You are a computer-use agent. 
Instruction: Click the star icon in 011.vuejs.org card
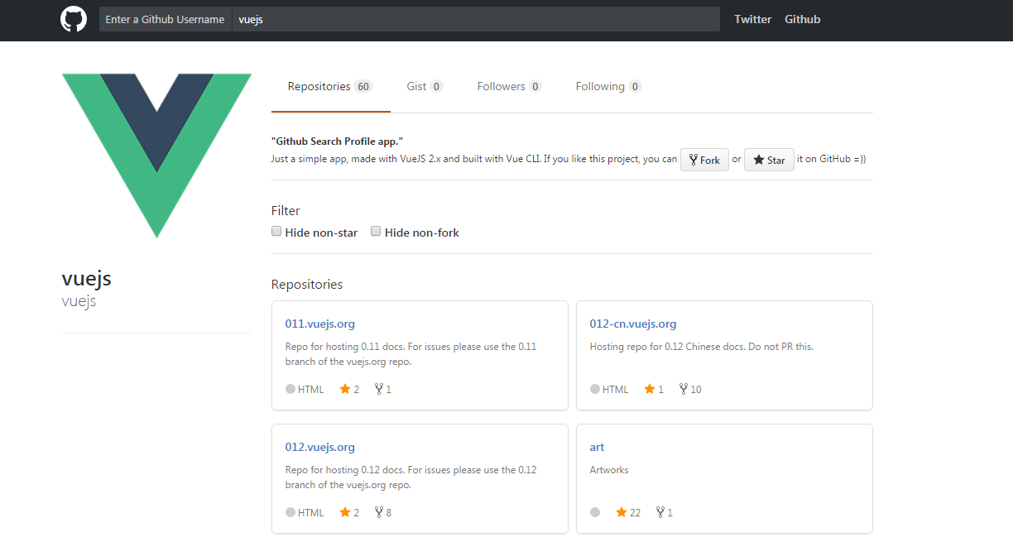[345, 389]
